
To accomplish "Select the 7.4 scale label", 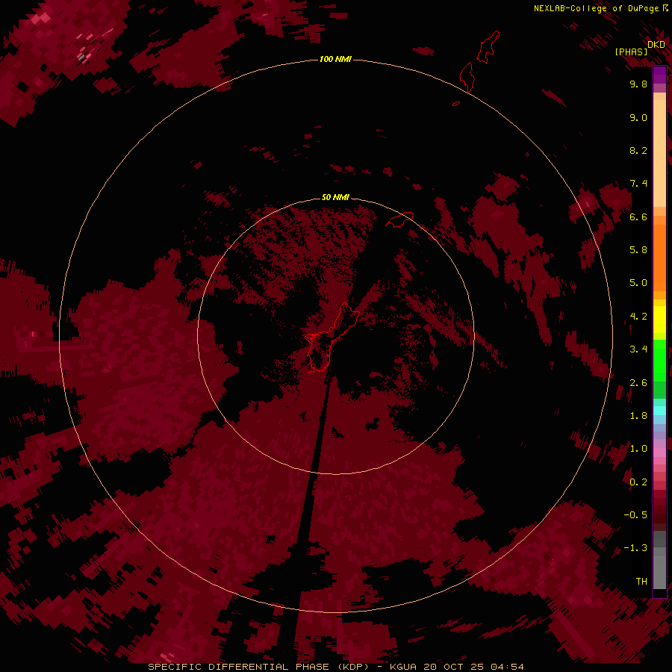I will click(x=638, y=184).
